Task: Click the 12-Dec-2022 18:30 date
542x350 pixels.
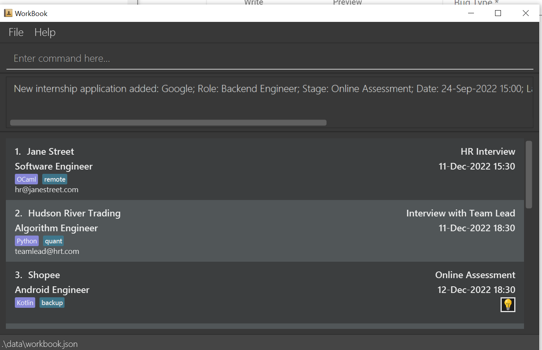Action: 476,290
